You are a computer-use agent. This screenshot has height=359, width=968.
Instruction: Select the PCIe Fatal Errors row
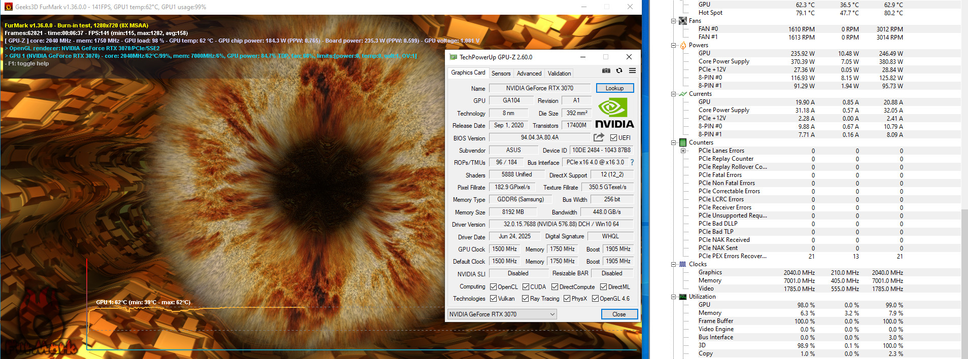[x=816, y=175]
